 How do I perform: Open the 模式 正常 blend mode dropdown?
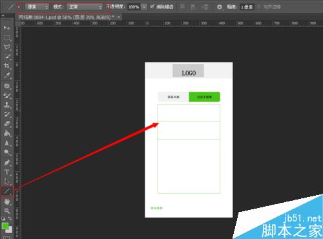85,7
